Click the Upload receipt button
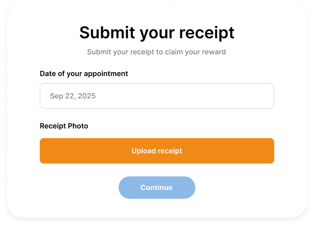The width and height of the screenshot is (313, 226). 157,151
